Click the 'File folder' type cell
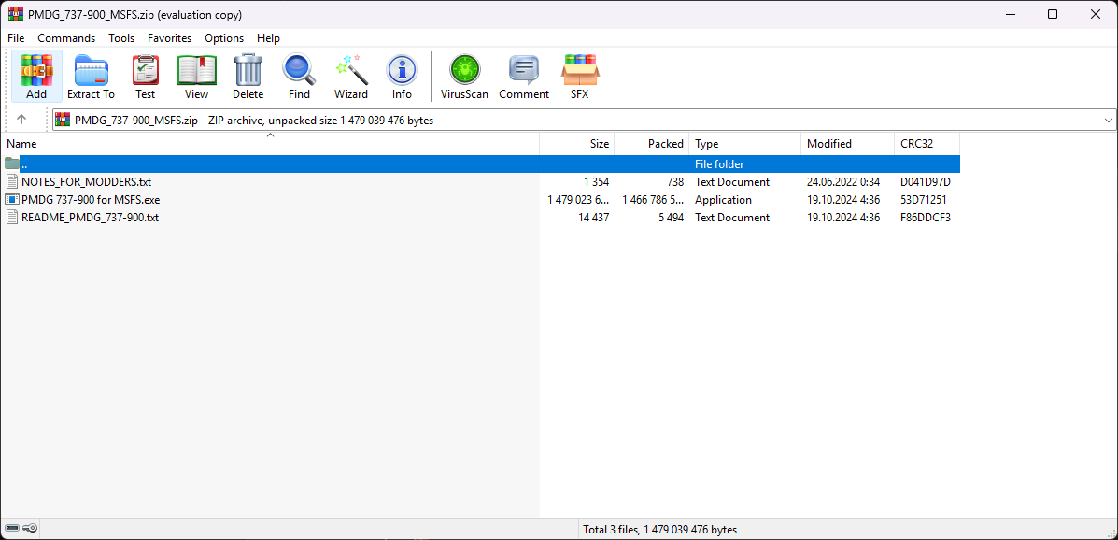This screenshot has height=540, width=1118. (719, 164)
